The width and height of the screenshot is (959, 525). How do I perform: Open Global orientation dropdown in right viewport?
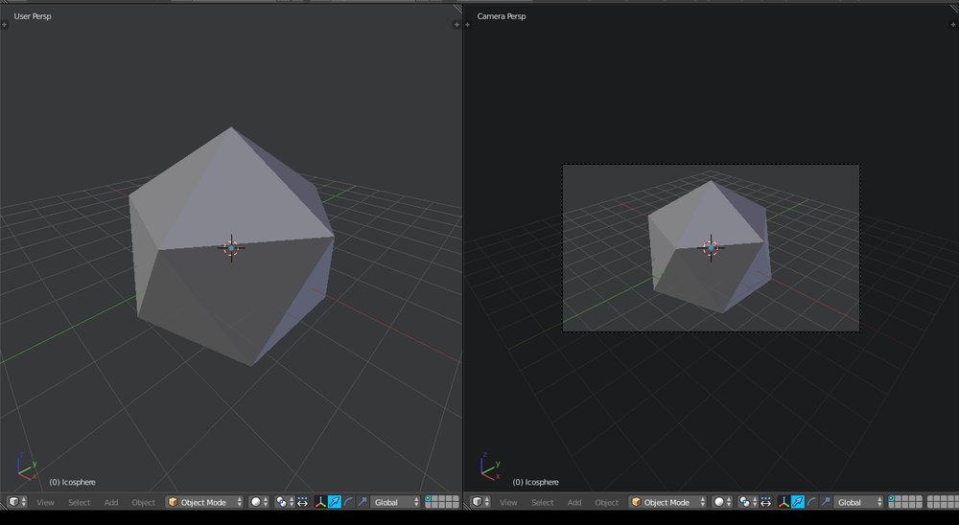pos(858,502)
